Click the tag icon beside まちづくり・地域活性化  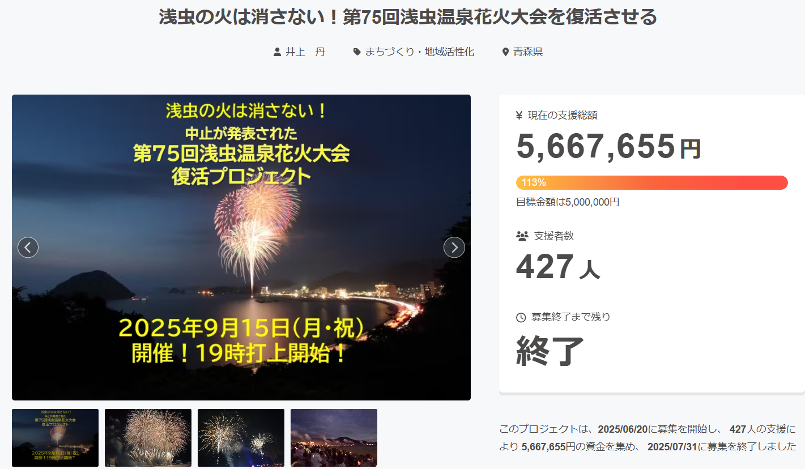[357, 52]
